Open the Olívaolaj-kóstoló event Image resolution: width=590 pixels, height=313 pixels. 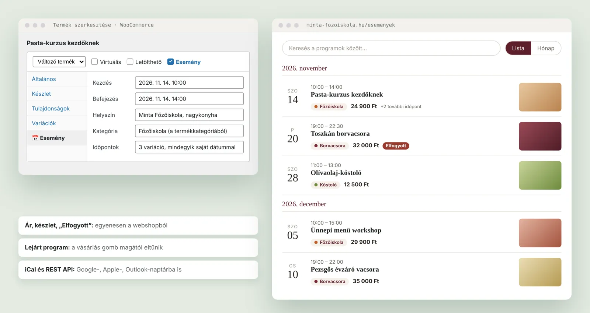click(x=336, y=173)
